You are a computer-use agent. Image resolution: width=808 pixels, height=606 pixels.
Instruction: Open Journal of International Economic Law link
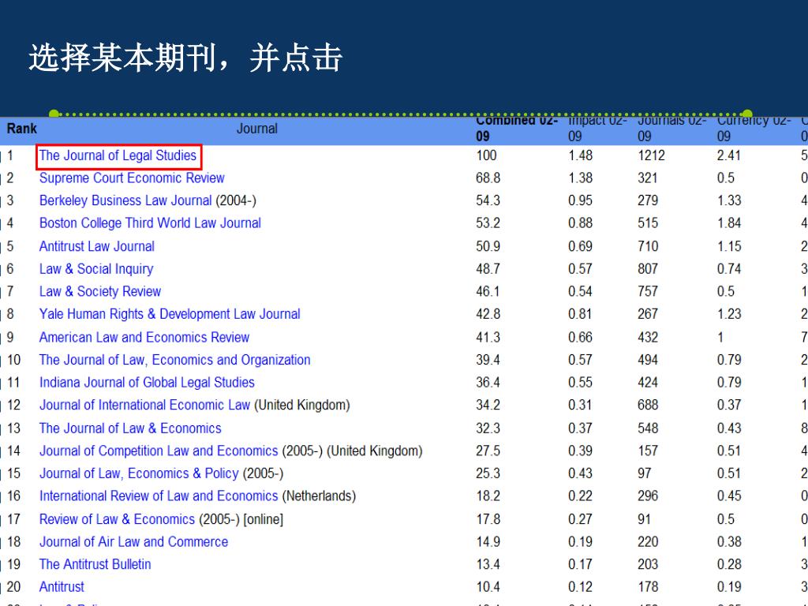(x=145, y=406)
